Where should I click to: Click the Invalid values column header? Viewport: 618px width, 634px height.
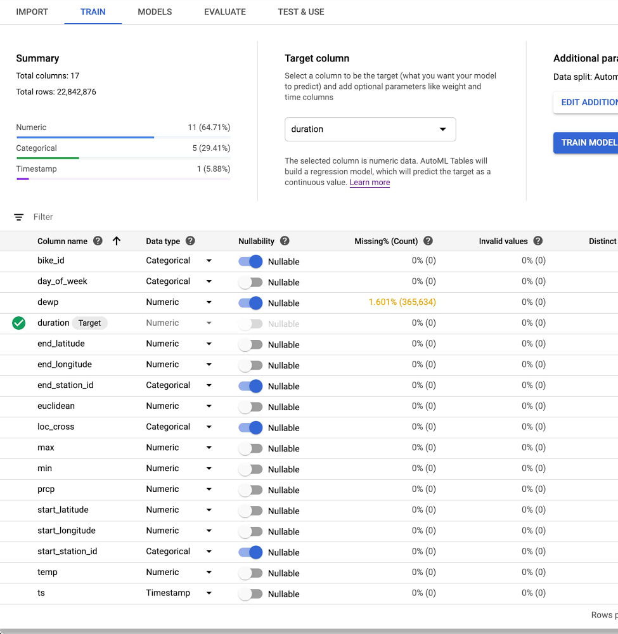(503, 242)
